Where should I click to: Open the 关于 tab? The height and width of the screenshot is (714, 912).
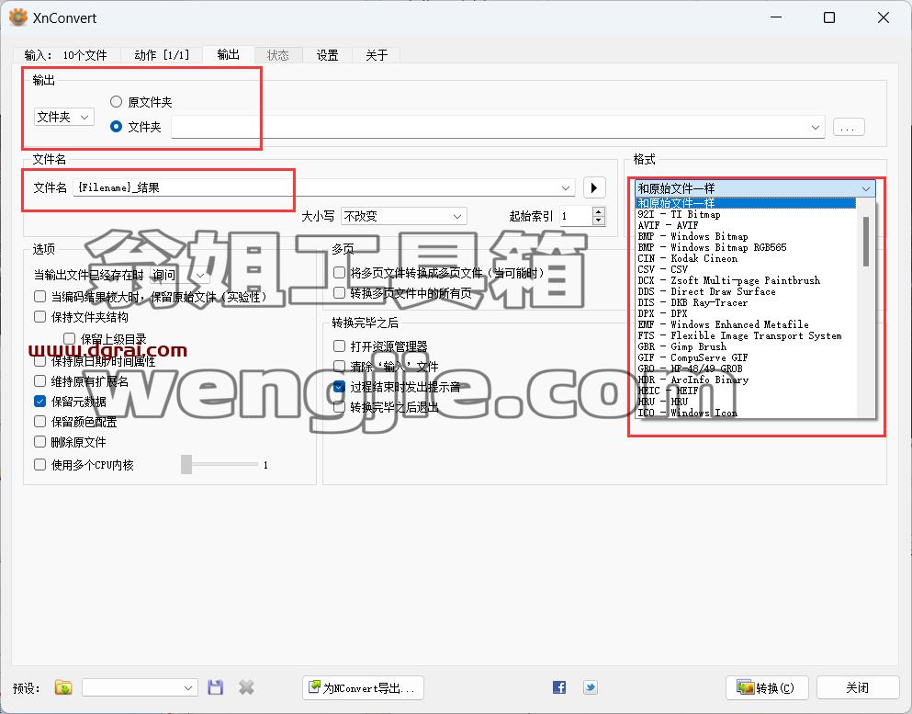click(377, 55)
